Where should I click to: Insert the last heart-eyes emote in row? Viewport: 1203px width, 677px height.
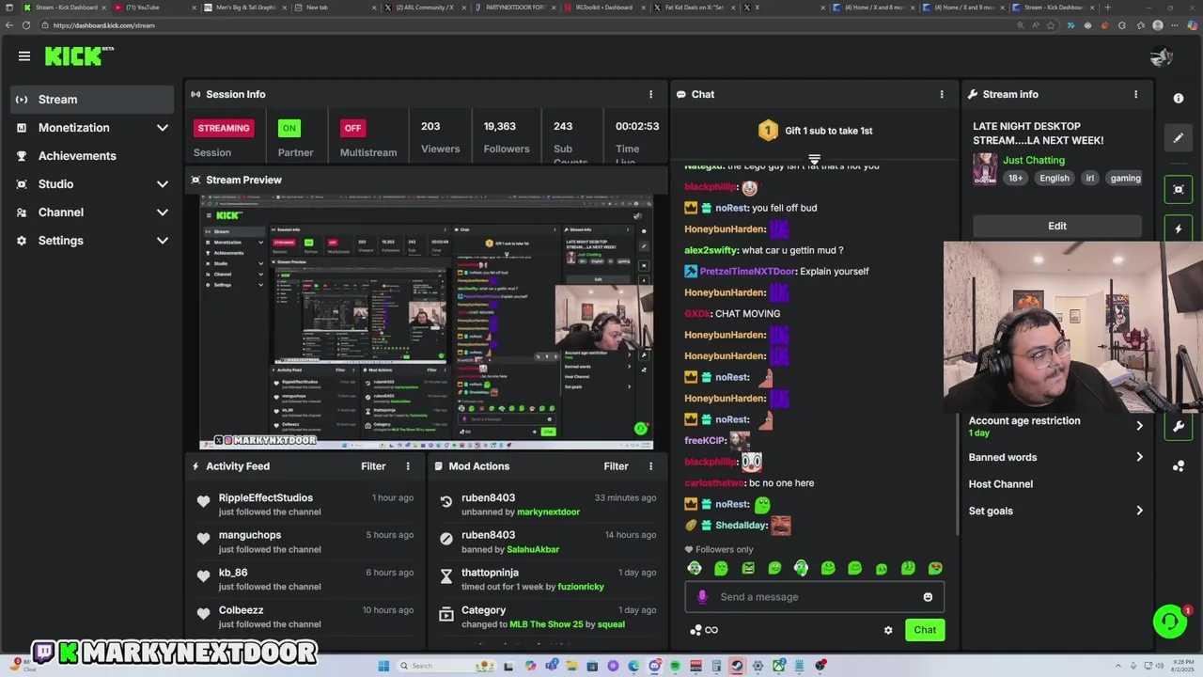pos(935,568)
